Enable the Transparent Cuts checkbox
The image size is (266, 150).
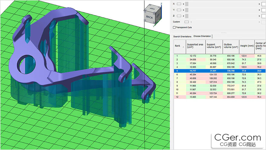[174, 27]
